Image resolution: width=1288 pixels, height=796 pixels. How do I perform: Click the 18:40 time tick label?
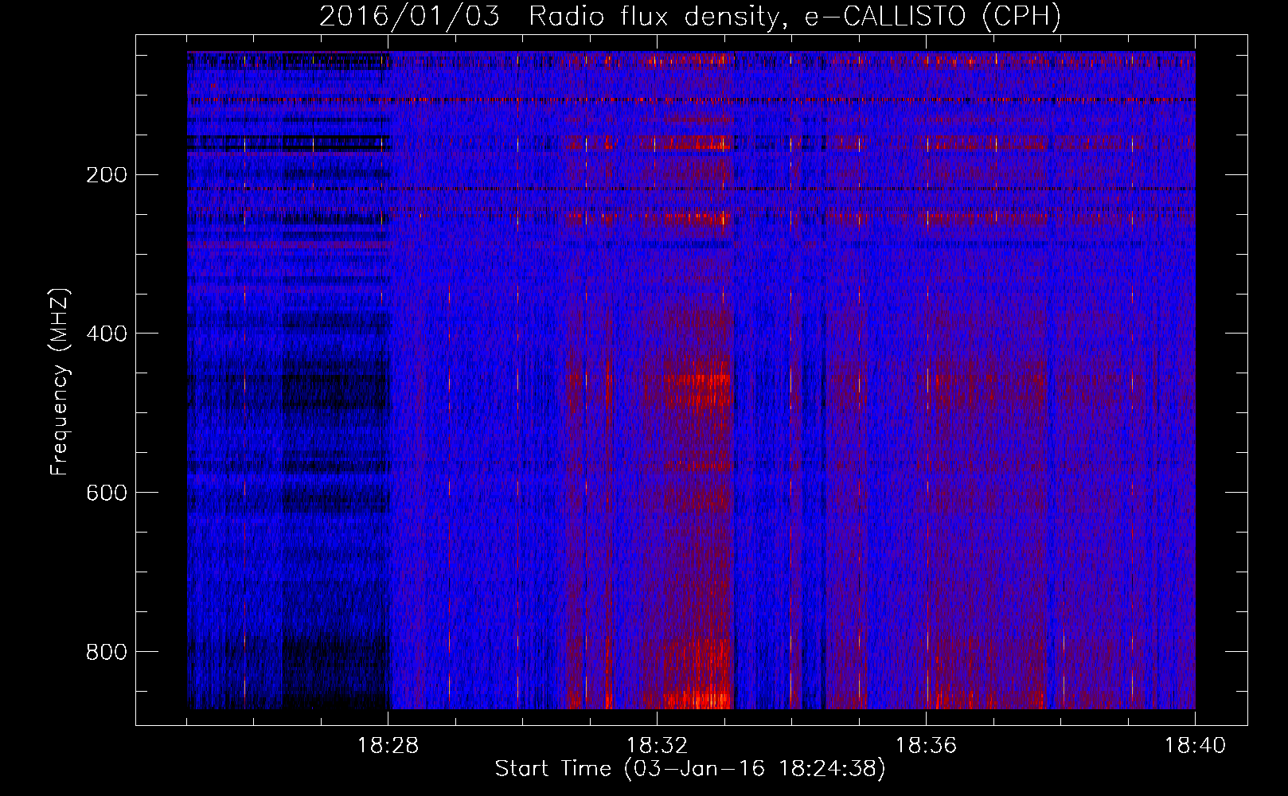1195,746
